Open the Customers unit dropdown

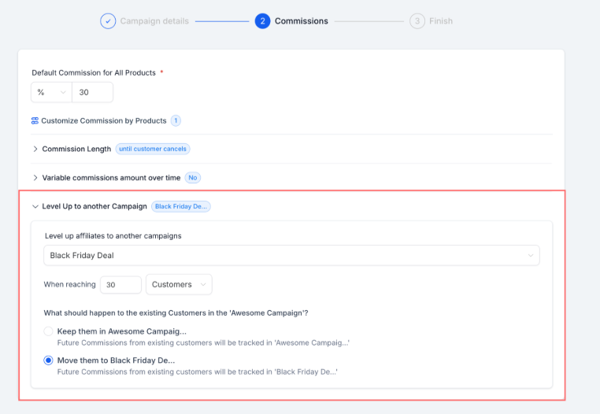[x=179, y=284]
